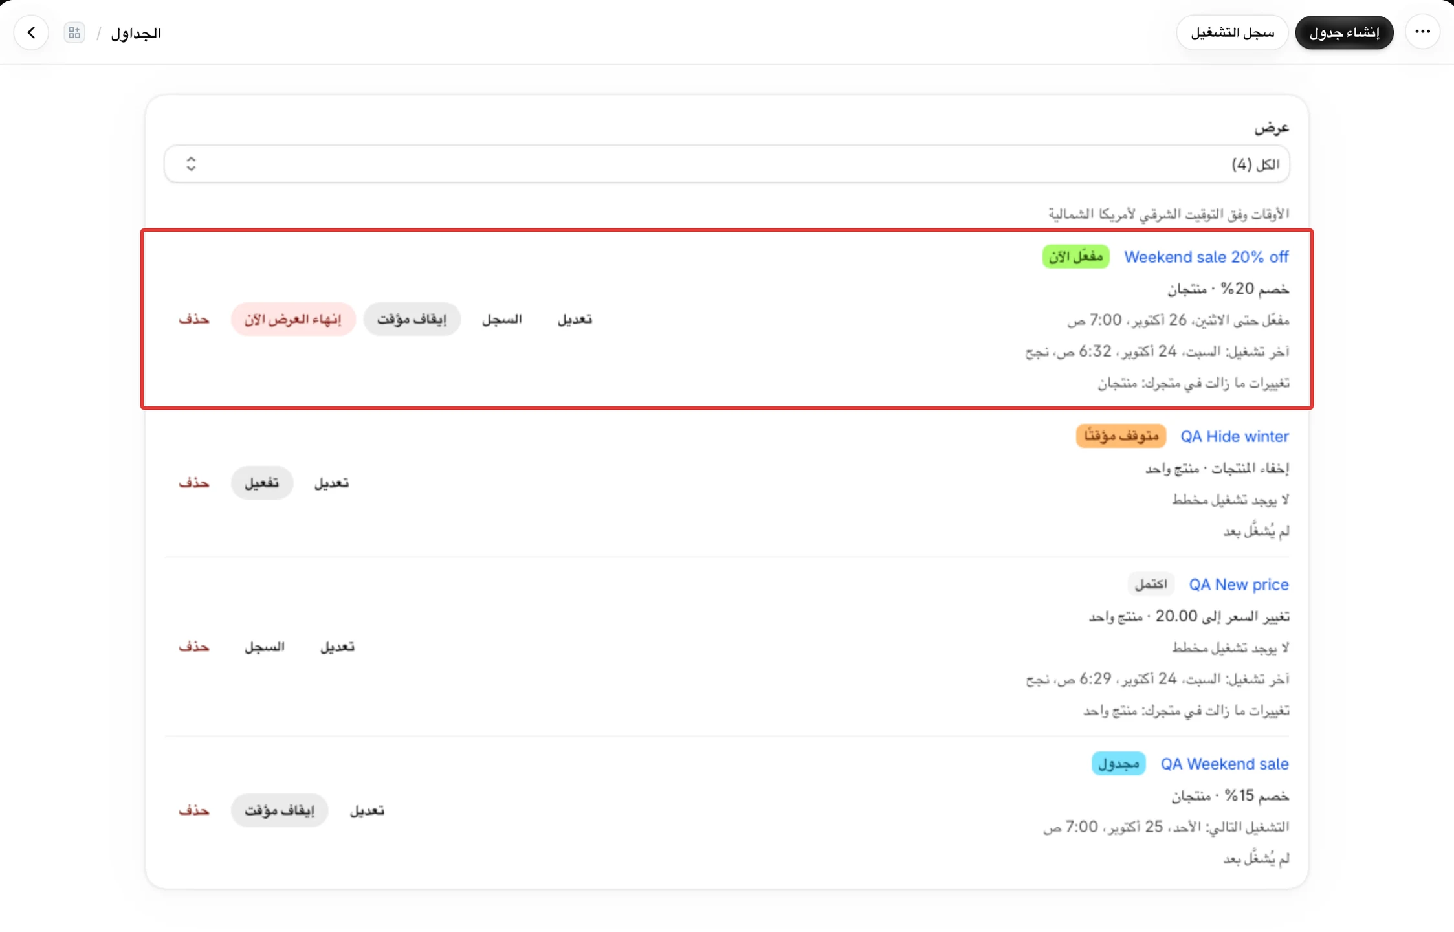Click the مجدول blue status badge
The image size is (1454, 932).
tap(1118, 764)
